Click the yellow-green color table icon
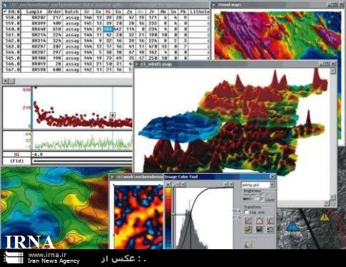The image size is (346, 267). tap(248, 229)
